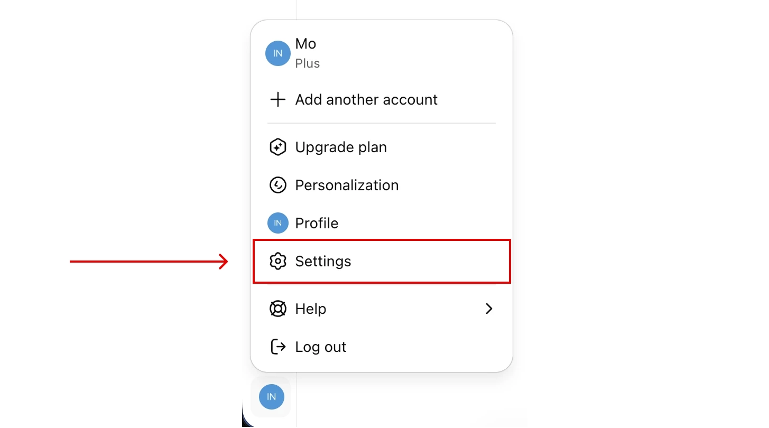Click the blue IN avatar next to Mo
This screenshot has height=428, width=769.
pyautogui.click(x=277, y=53)
